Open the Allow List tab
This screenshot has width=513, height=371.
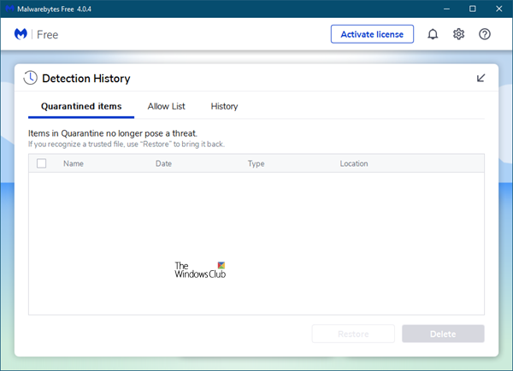tap(166, 106)
